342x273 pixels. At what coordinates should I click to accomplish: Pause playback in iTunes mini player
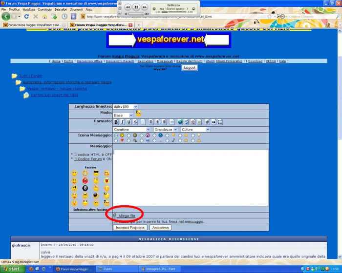click(x=136, y=7)
